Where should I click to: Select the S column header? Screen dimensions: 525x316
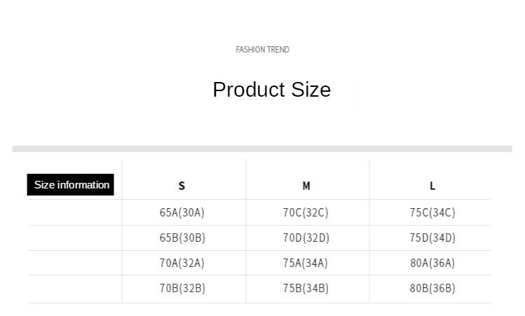click(x=182, y=186)
